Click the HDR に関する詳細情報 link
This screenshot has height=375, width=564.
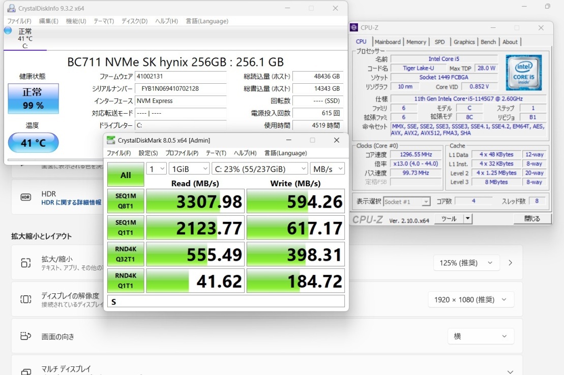point(71,202)
